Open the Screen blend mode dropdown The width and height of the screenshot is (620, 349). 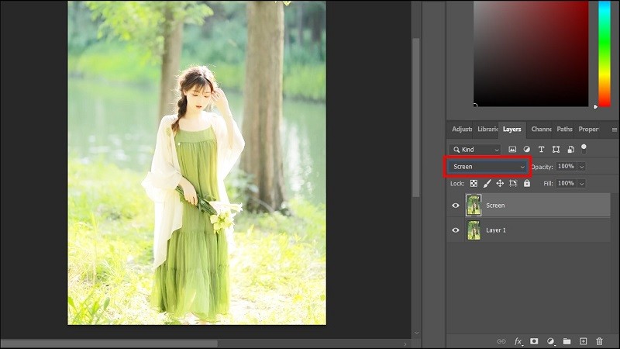pyautogui.click(x=488, y=167)
